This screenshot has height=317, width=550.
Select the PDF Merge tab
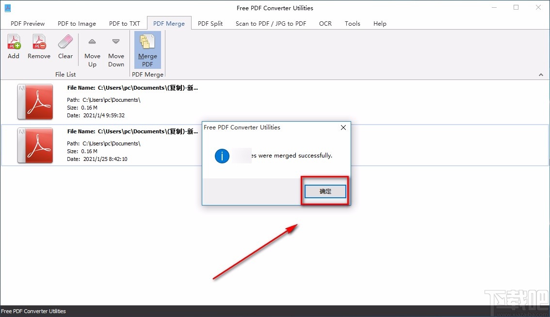[x=169, y=23]
